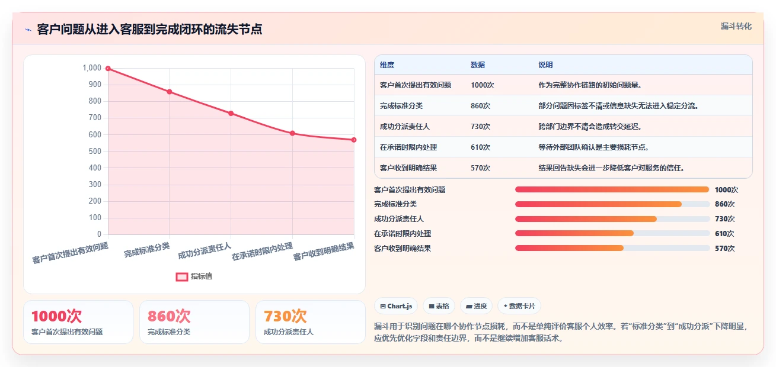This screenshot has width=776, height=367.
Task: Click progress label 在承诺时限内处理
Action: 403,234
